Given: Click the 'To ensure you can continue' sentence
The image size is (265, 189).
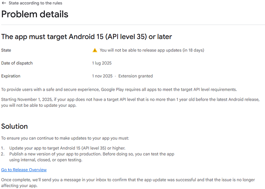Looking at the screenshot, I should tap(65, 138).
